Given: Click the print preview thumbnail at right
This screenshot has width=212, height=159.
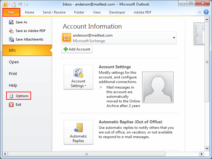Looking at the screenshot, I should (x=199, y=34).
